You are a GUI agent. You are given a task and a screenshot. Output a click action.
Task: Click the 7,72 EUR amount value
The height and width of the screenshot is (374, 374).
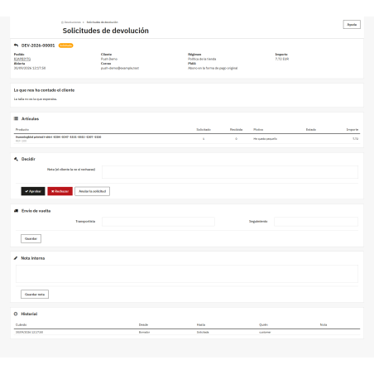pyautogui.click(x=282, y=59)
